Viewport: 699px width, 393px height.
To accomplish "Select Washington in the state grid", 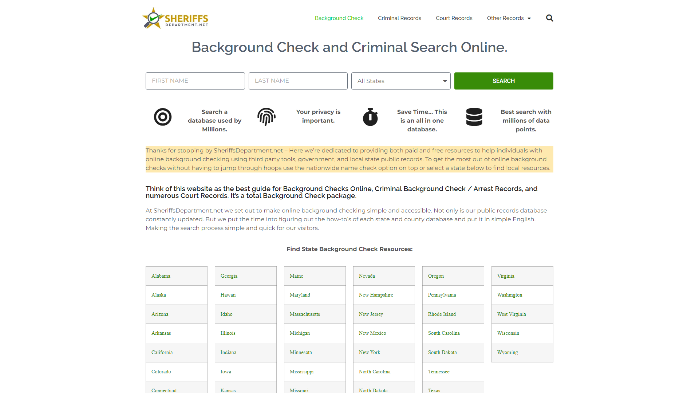I will 510,295.
